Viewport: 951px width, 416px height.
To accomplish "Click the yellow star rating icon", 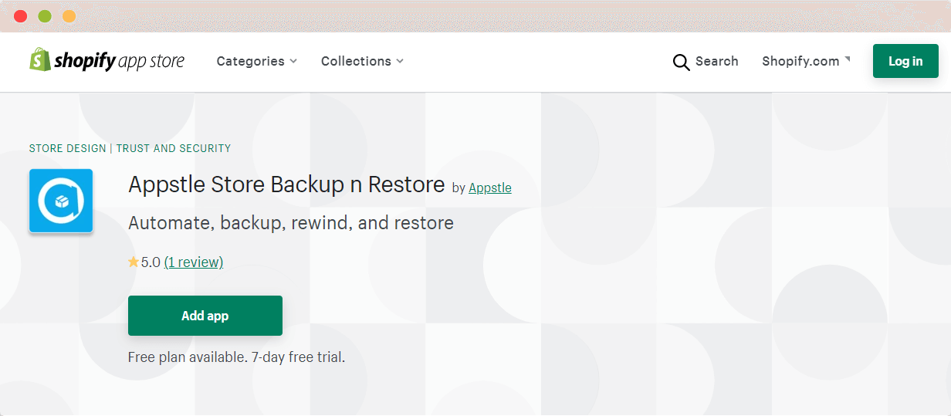I will click(x=134, y=262).
